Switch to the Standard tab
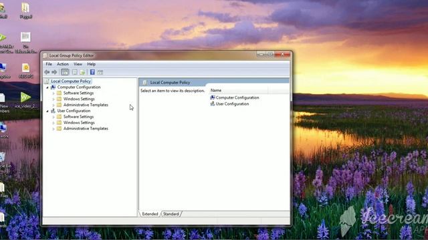428x240 pixels. click(x=171, y=214)
